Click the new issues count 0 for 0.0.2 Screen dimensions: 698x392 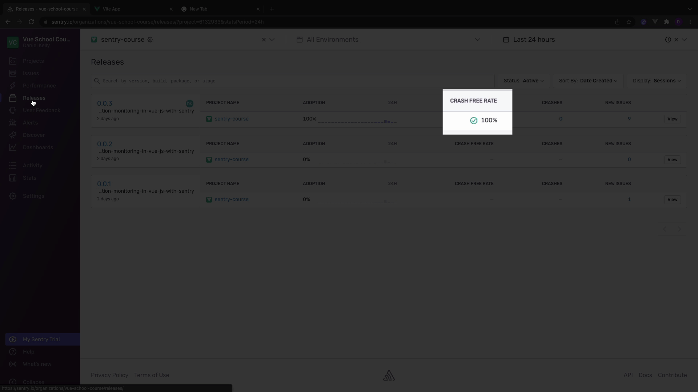629,160
